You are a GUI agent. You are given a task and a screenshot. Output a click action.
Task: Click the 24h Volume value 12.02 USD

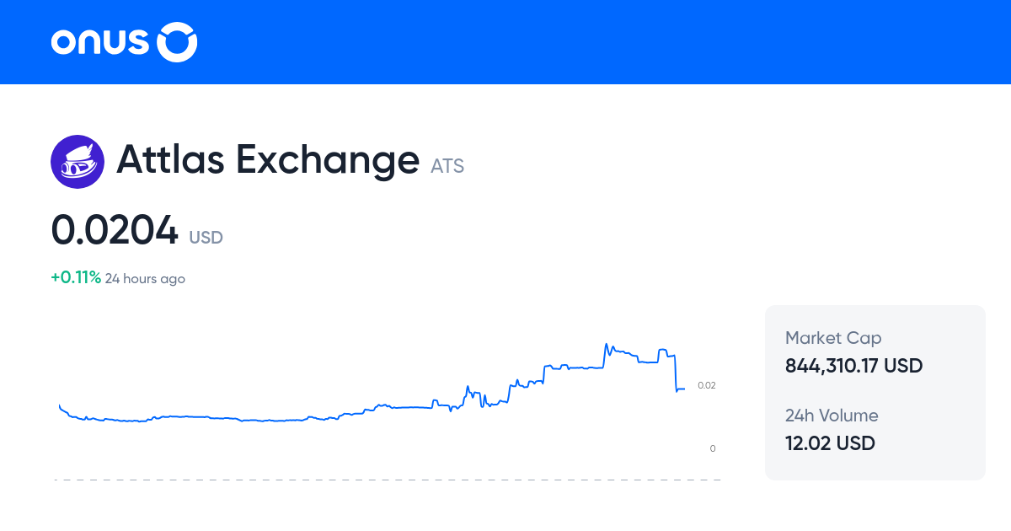coord(830,442)
